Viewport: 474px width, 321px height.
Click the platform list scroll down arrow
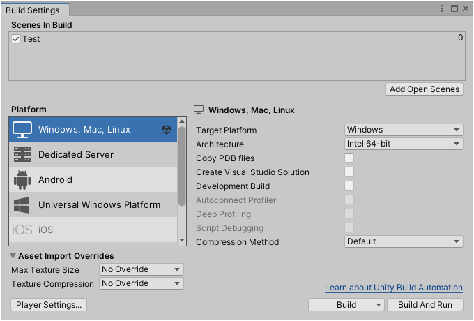(x=182, y=241)
